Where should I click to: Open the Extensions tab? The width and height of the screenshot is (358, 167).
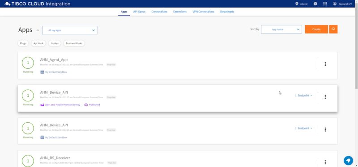(180, 12)
